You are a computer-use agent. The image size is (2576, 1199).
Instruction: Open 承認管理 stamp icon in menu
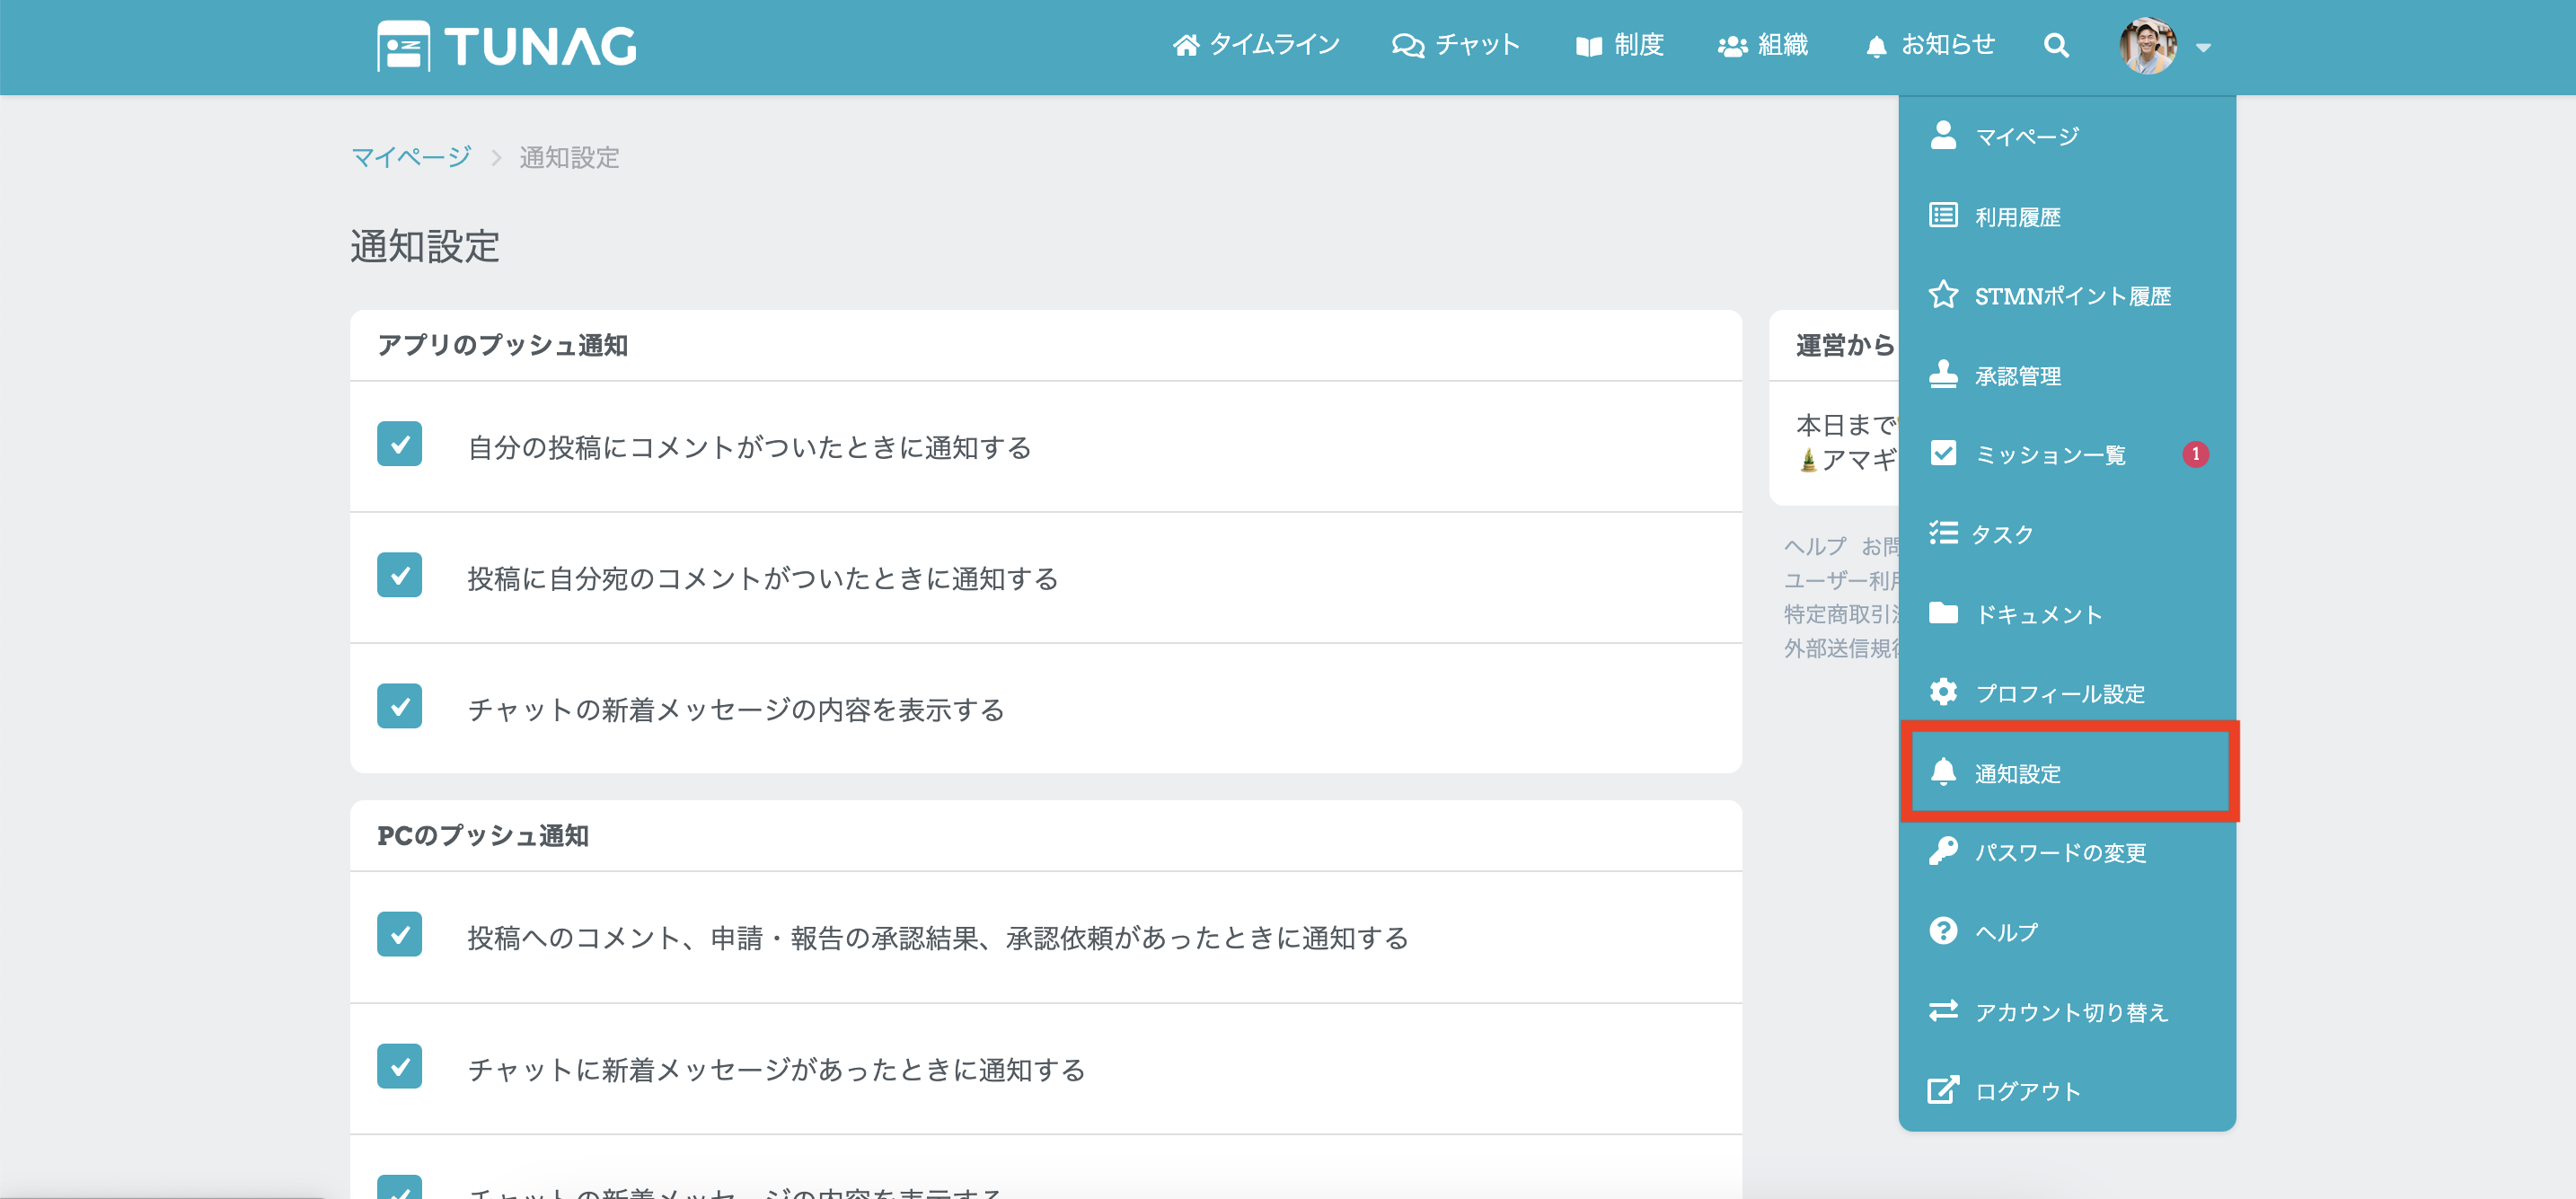(x=1943, y=375)
